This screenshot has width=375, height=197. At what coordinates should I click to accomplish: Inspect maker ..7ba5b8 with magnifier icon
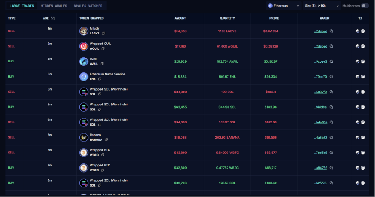pos(331,153)
